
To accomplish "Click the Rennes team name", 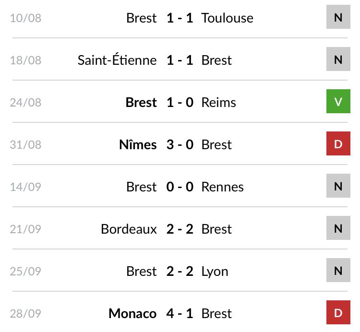I will click(222, 187).
